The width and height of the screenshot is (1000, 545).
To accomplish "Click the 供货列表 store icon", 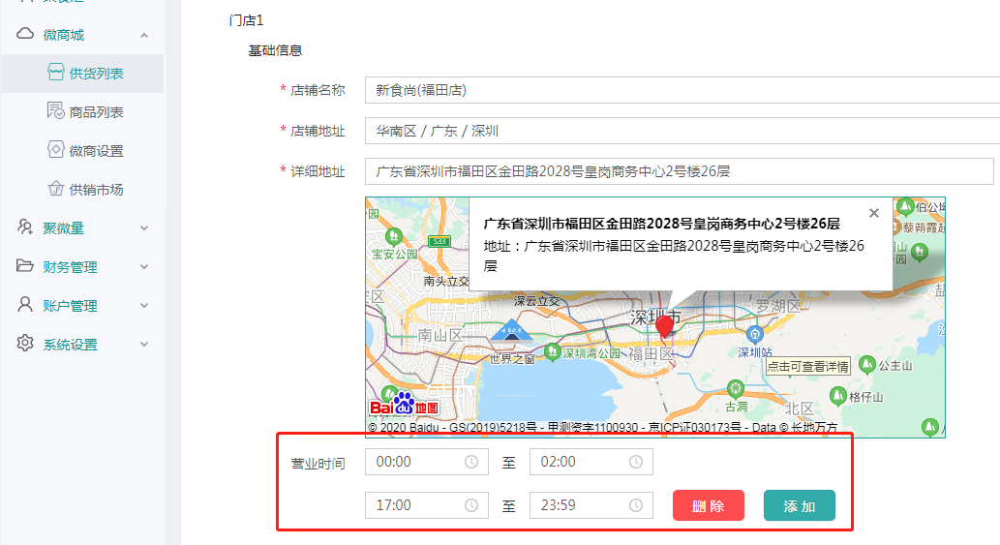I will tap(55, 74).
